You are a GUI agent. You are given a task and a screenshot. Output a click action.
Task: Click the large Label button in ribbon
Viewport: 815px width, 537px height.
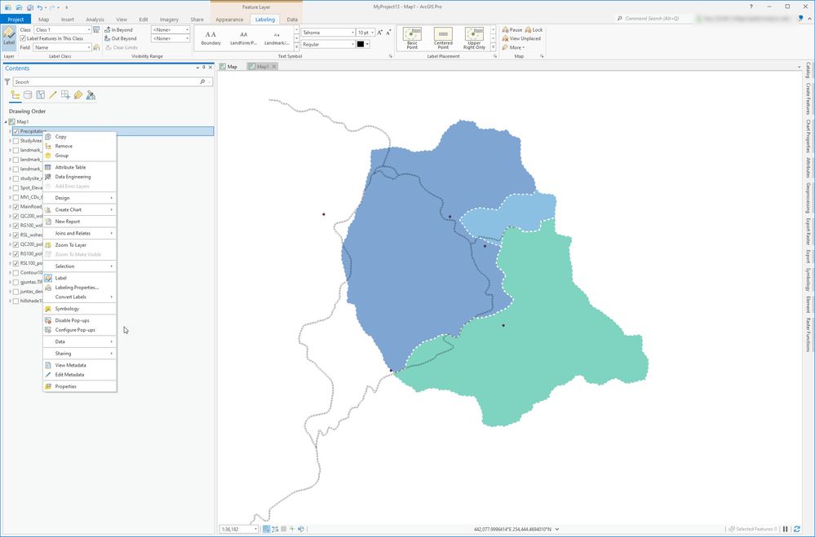[9, 37]
